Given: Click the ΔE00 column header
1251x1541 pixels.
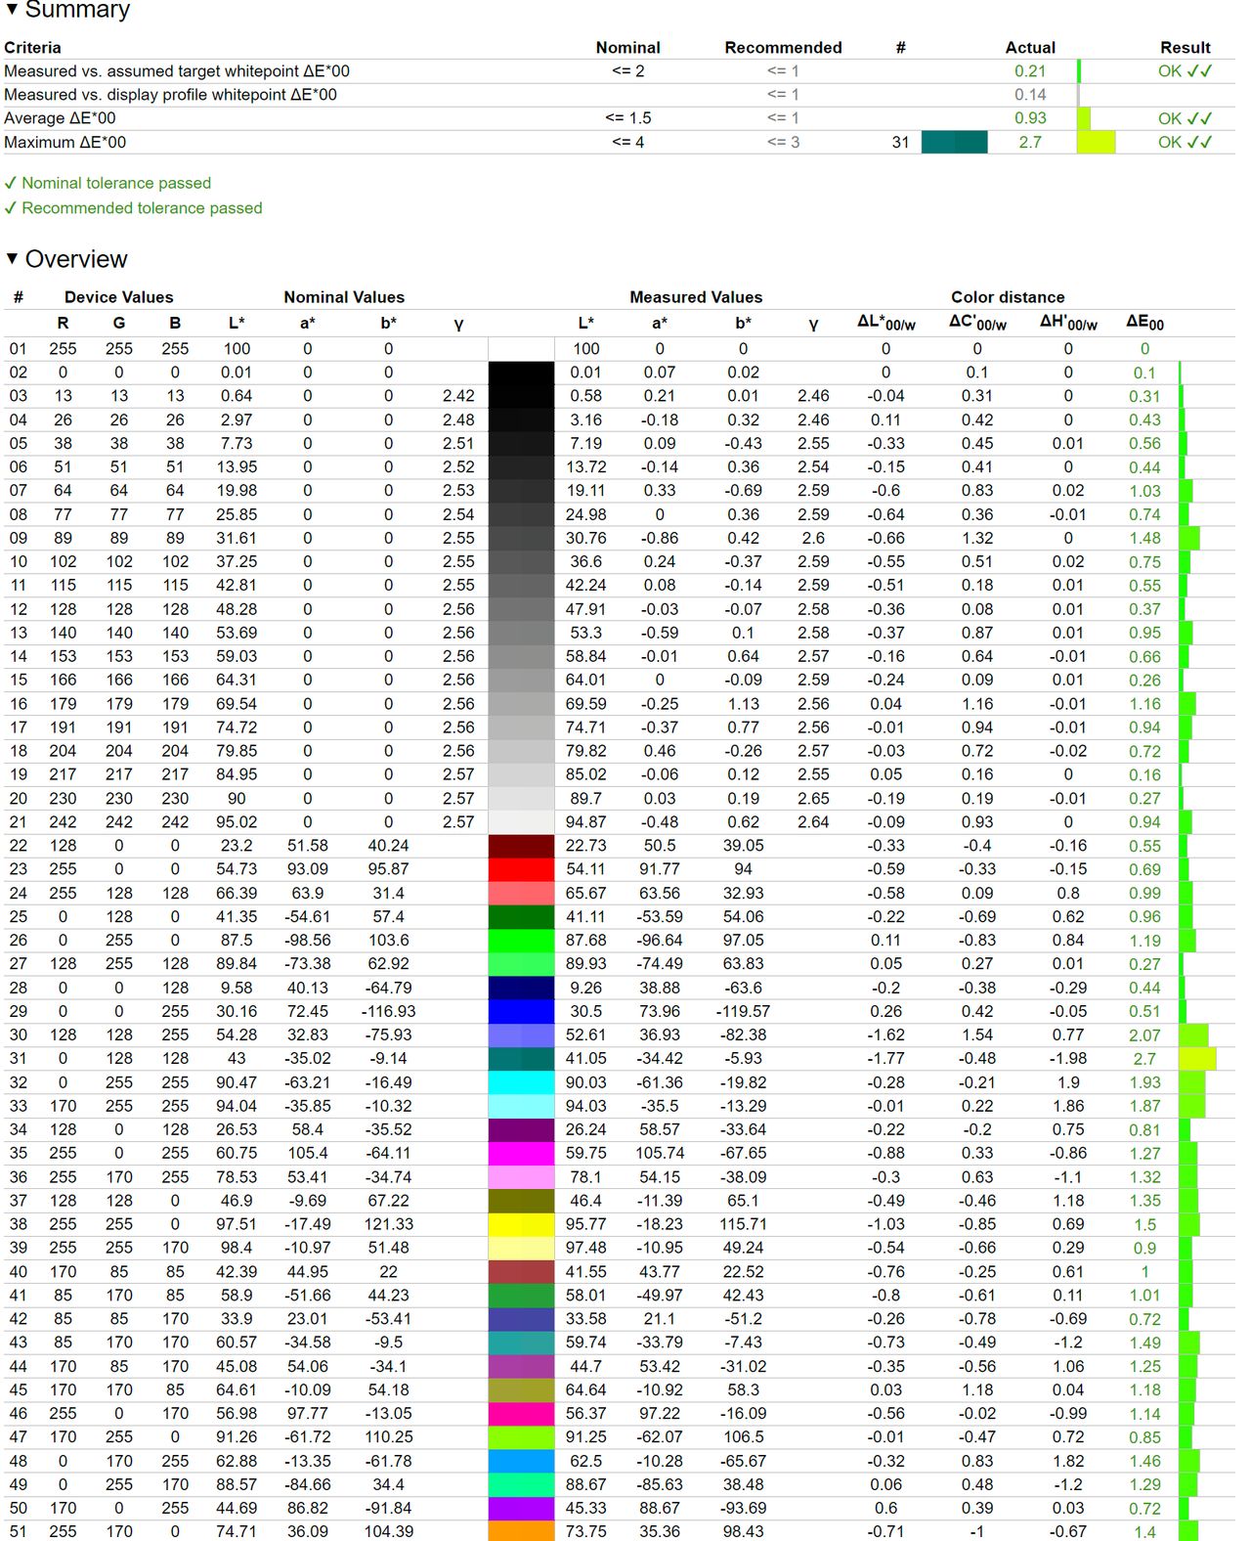Looking at the screenshot, I should 1144,323.
